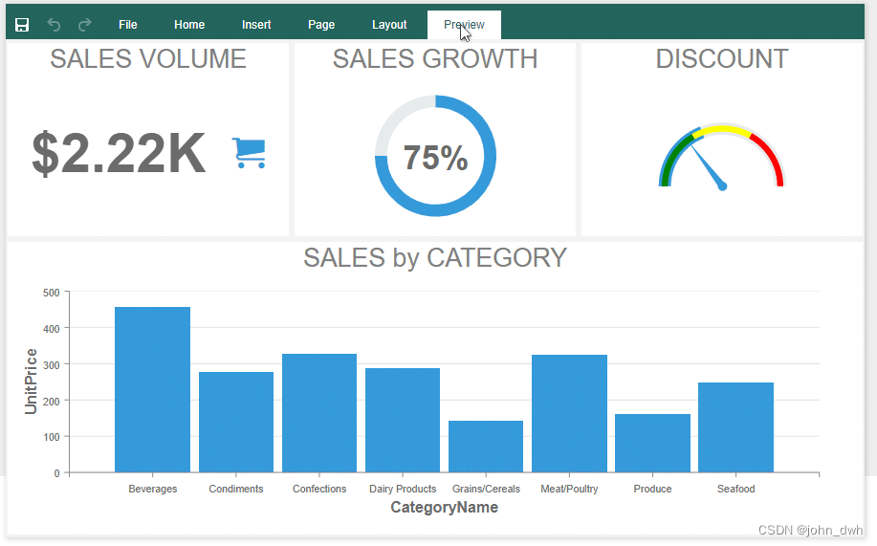877x546 pixels.
Task: Click the green segment of the gauge
Action: click(x=674, y=157)
